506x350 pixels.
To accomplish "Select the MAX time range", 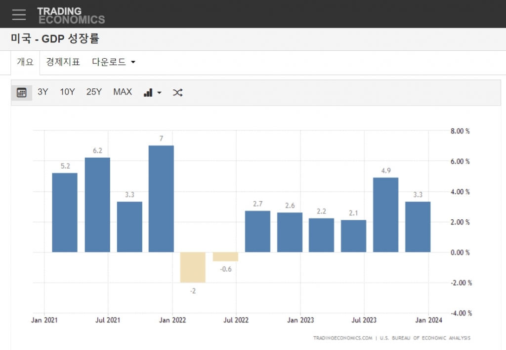I will 123,92.
